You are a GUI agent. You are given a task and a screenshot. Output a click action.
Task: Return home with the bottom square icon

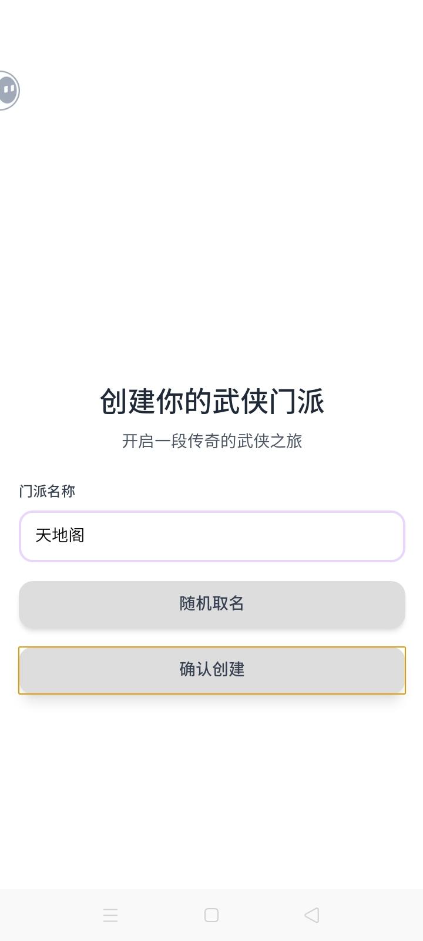tap(211, 915)
